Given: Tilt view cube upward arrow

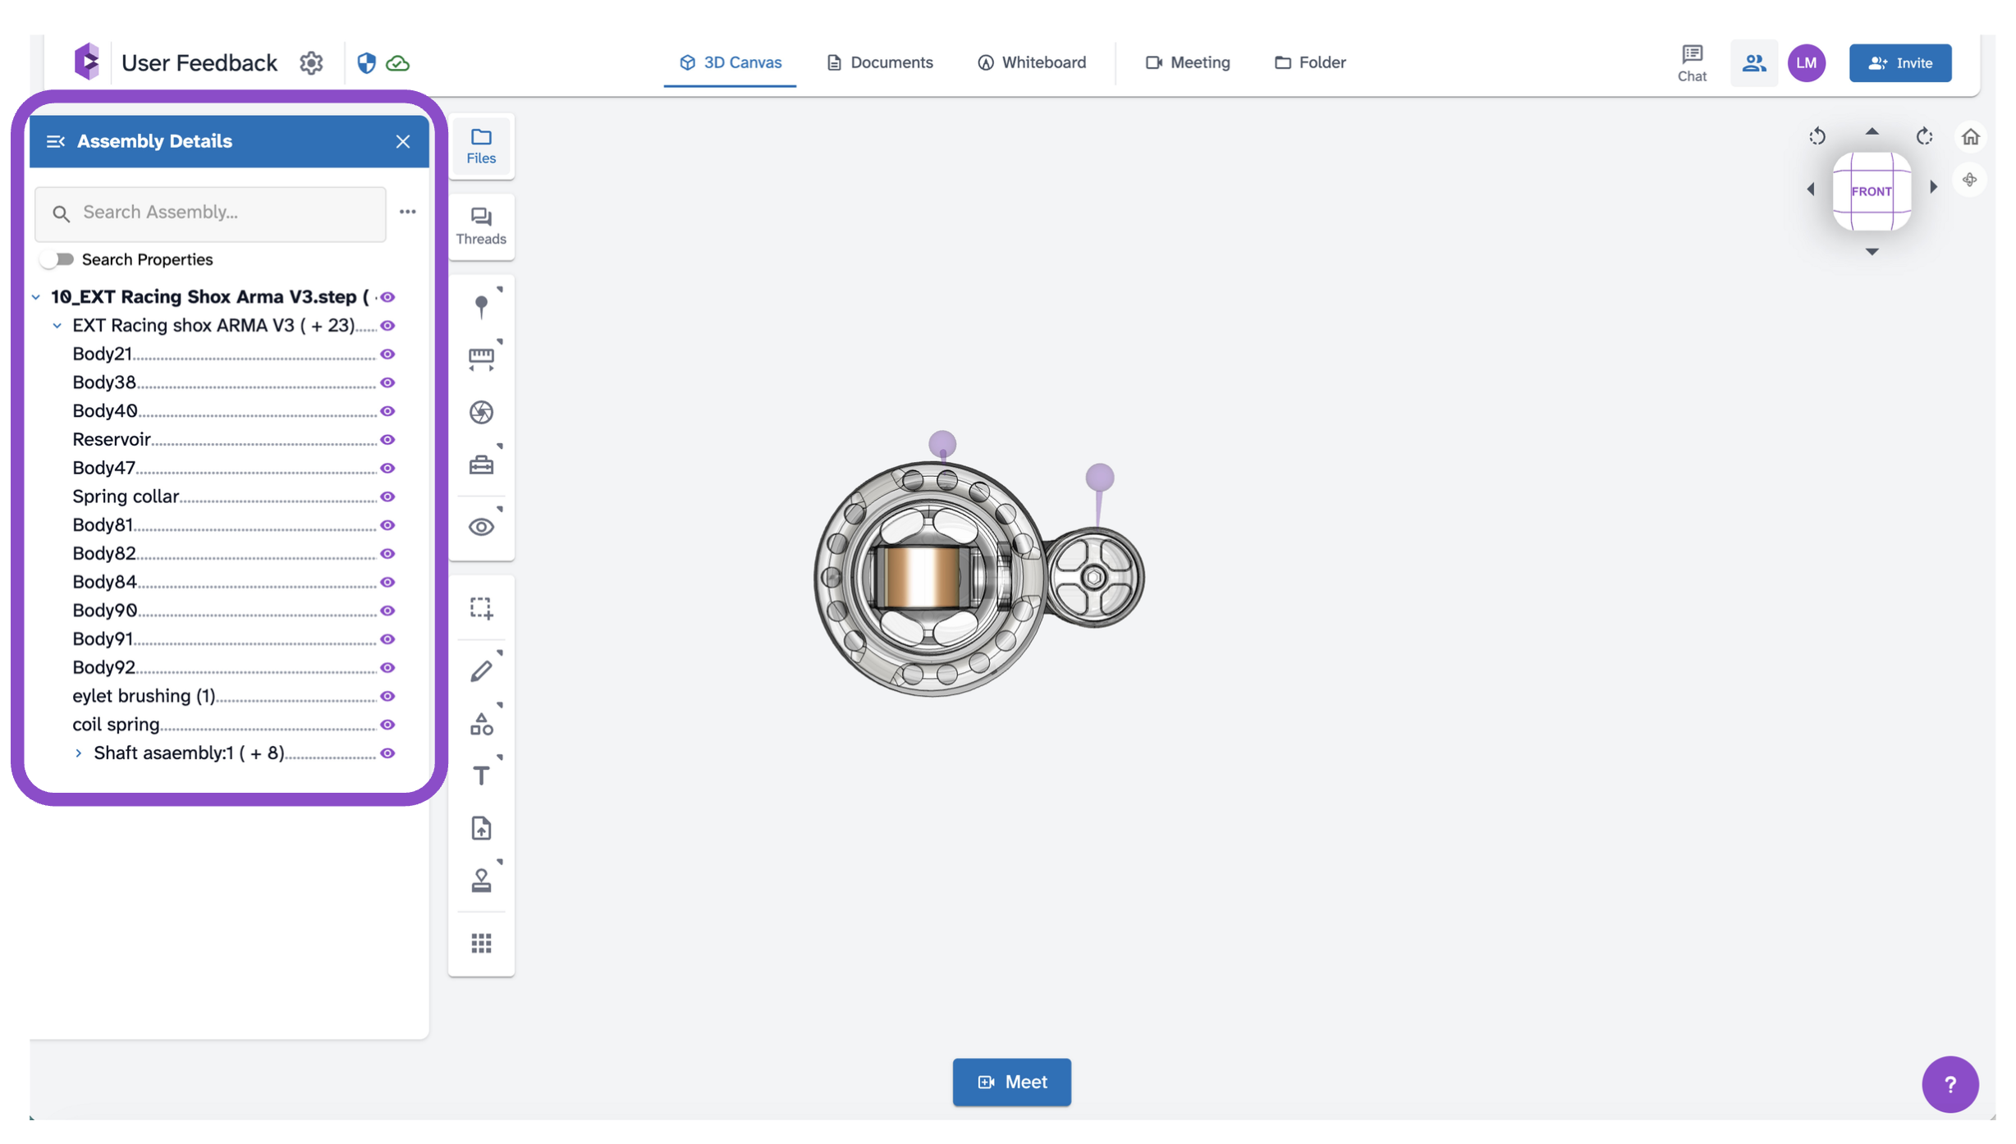Looking at the screenshot, I should click(x=1872, y=132).
